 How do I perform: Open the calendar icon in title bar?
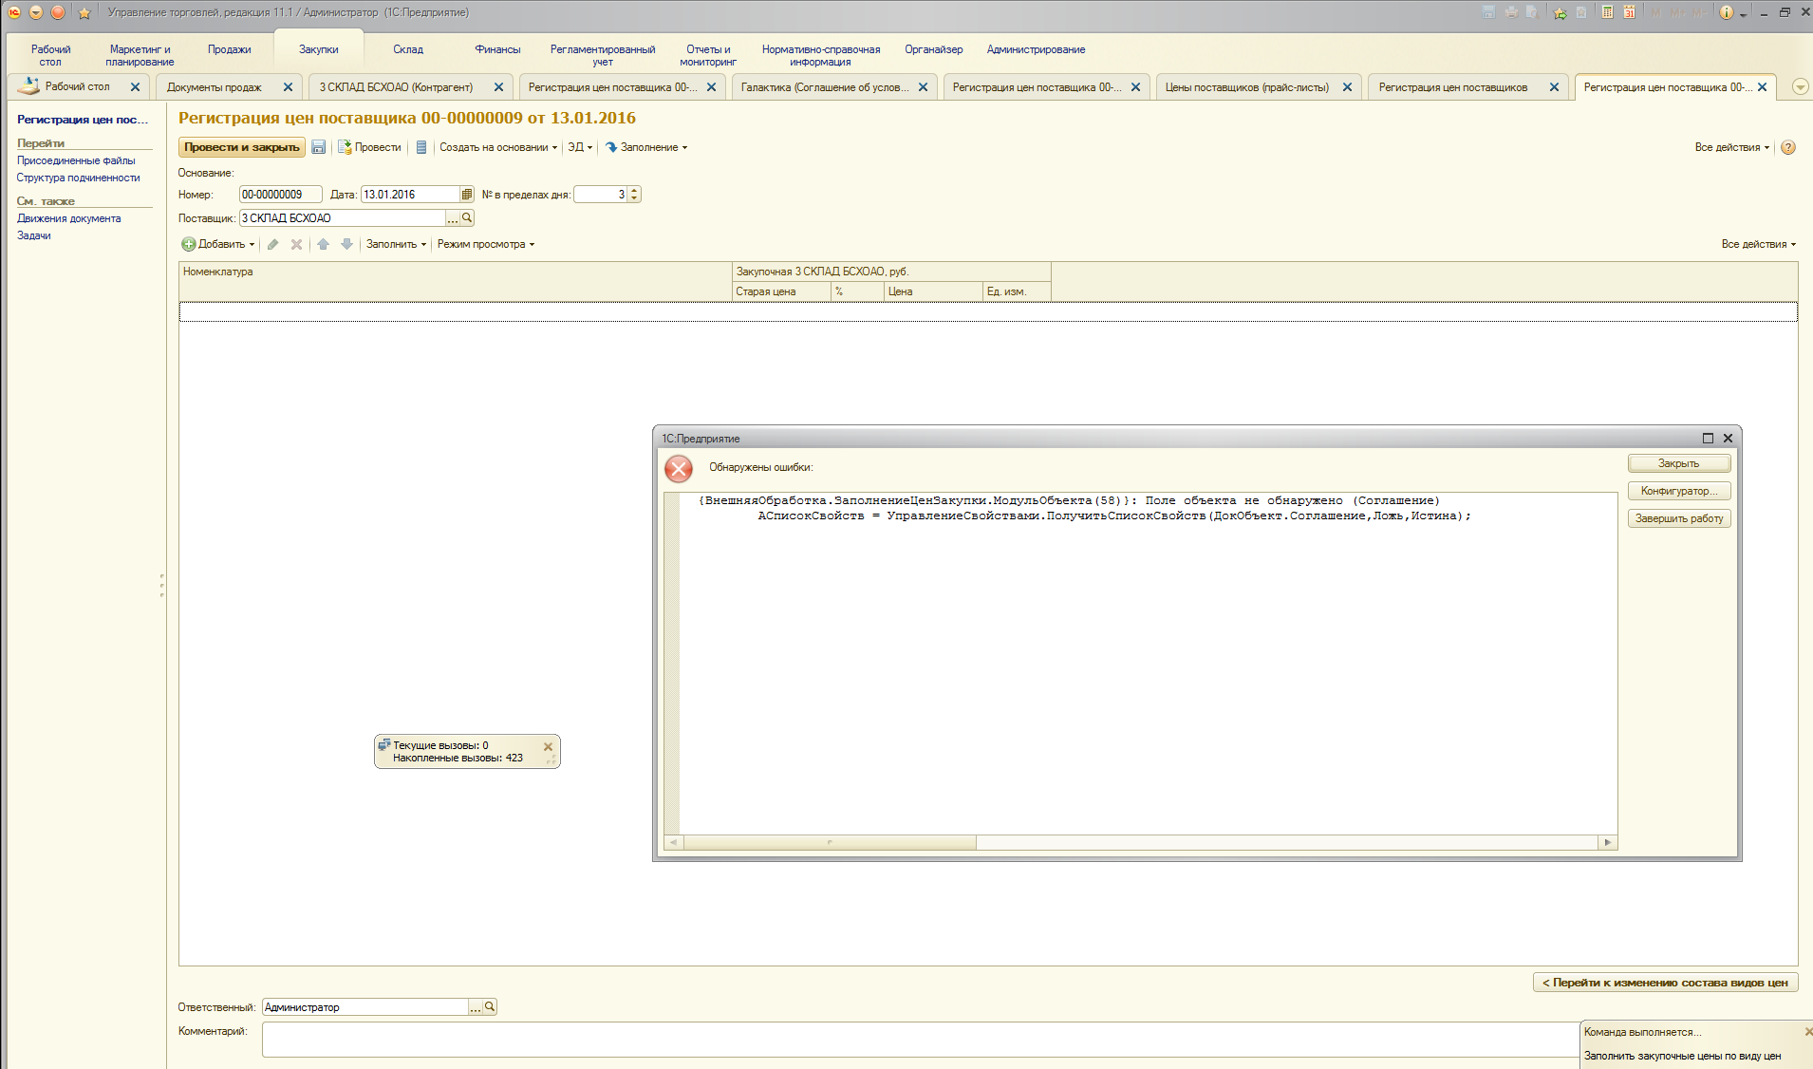coord(1629,12)
